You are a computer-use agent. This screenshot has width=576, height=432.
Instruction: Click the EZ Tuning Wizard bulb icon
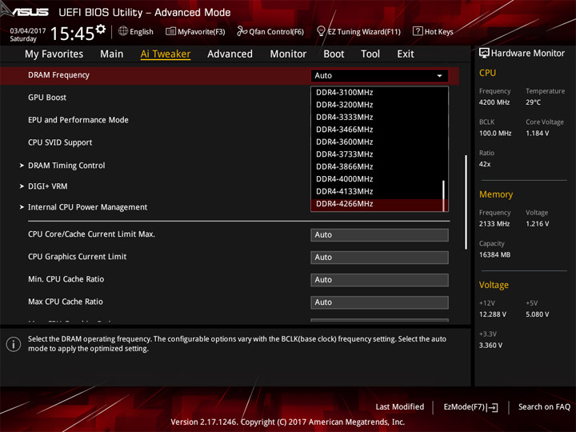[321, 31]
